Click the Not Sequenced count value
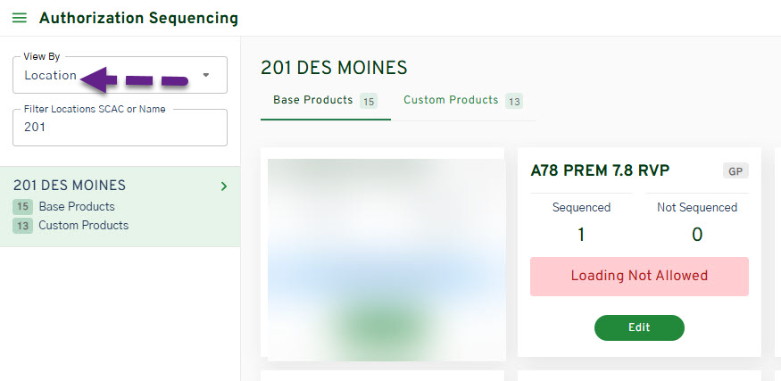 pos(697,235)
